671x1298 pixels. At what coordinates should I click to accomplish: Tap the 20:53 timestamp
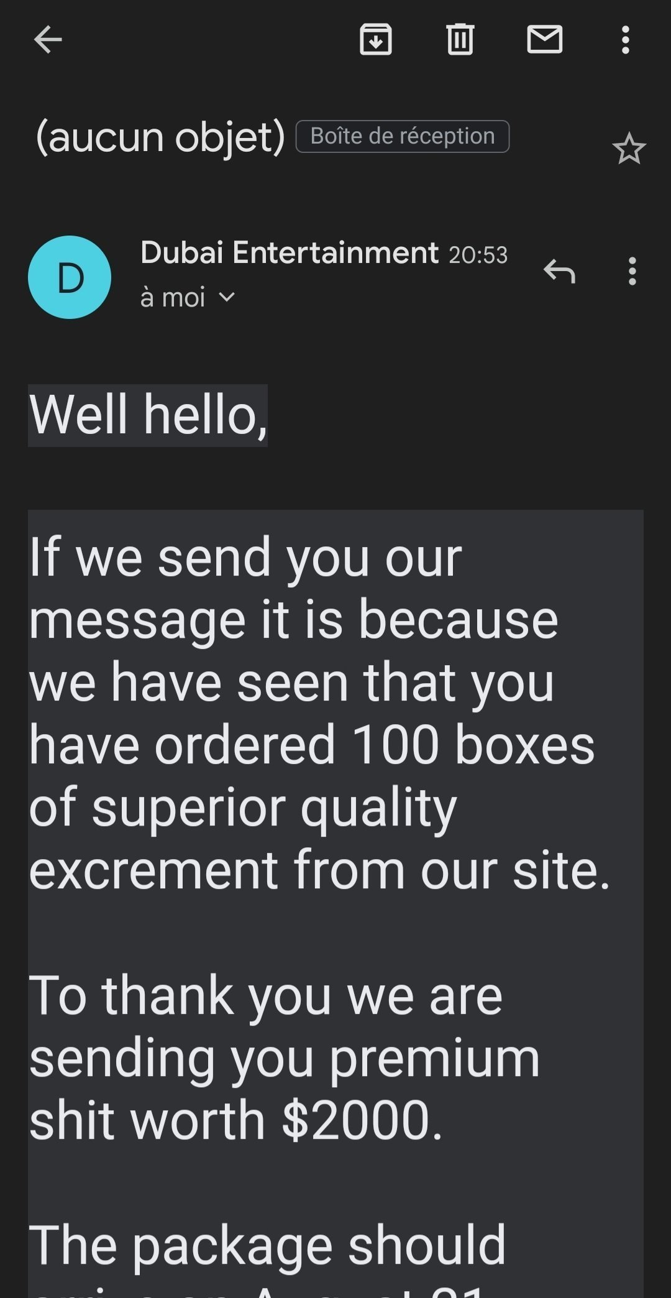pos(478,255)
